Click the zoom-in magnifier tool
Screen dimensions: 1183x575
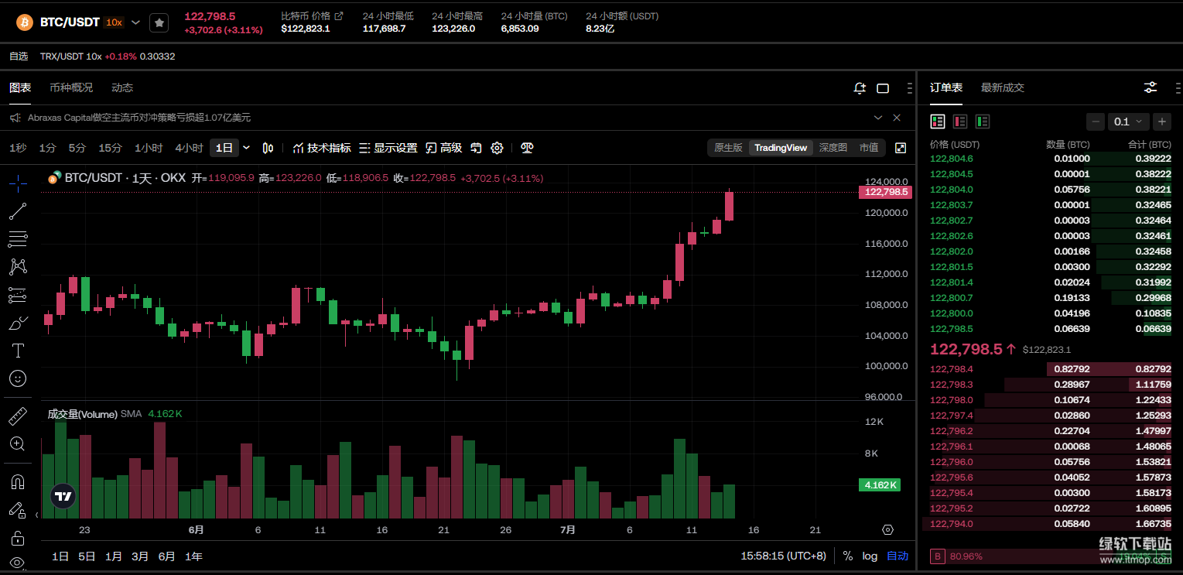(x=18, y=444)
